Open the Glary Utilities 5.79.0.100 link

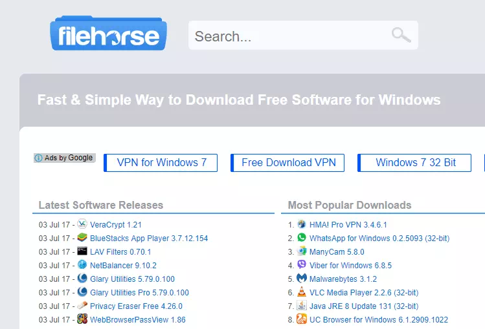pos(132,279)
